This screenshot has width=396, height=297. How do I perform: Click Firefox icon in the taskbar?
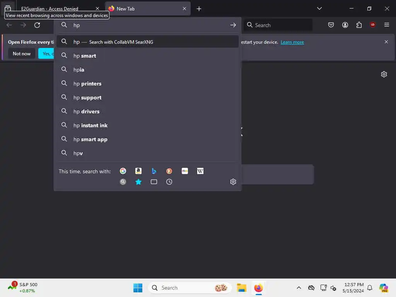258,288
